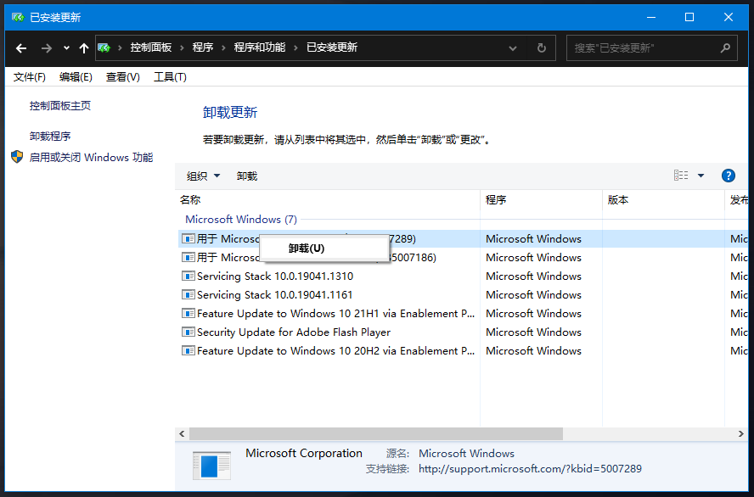Viewport: 754px width, 497px height.
Task: Expand the chevron after 程序和功能 breadcrumb
Action: click(295, 47)
